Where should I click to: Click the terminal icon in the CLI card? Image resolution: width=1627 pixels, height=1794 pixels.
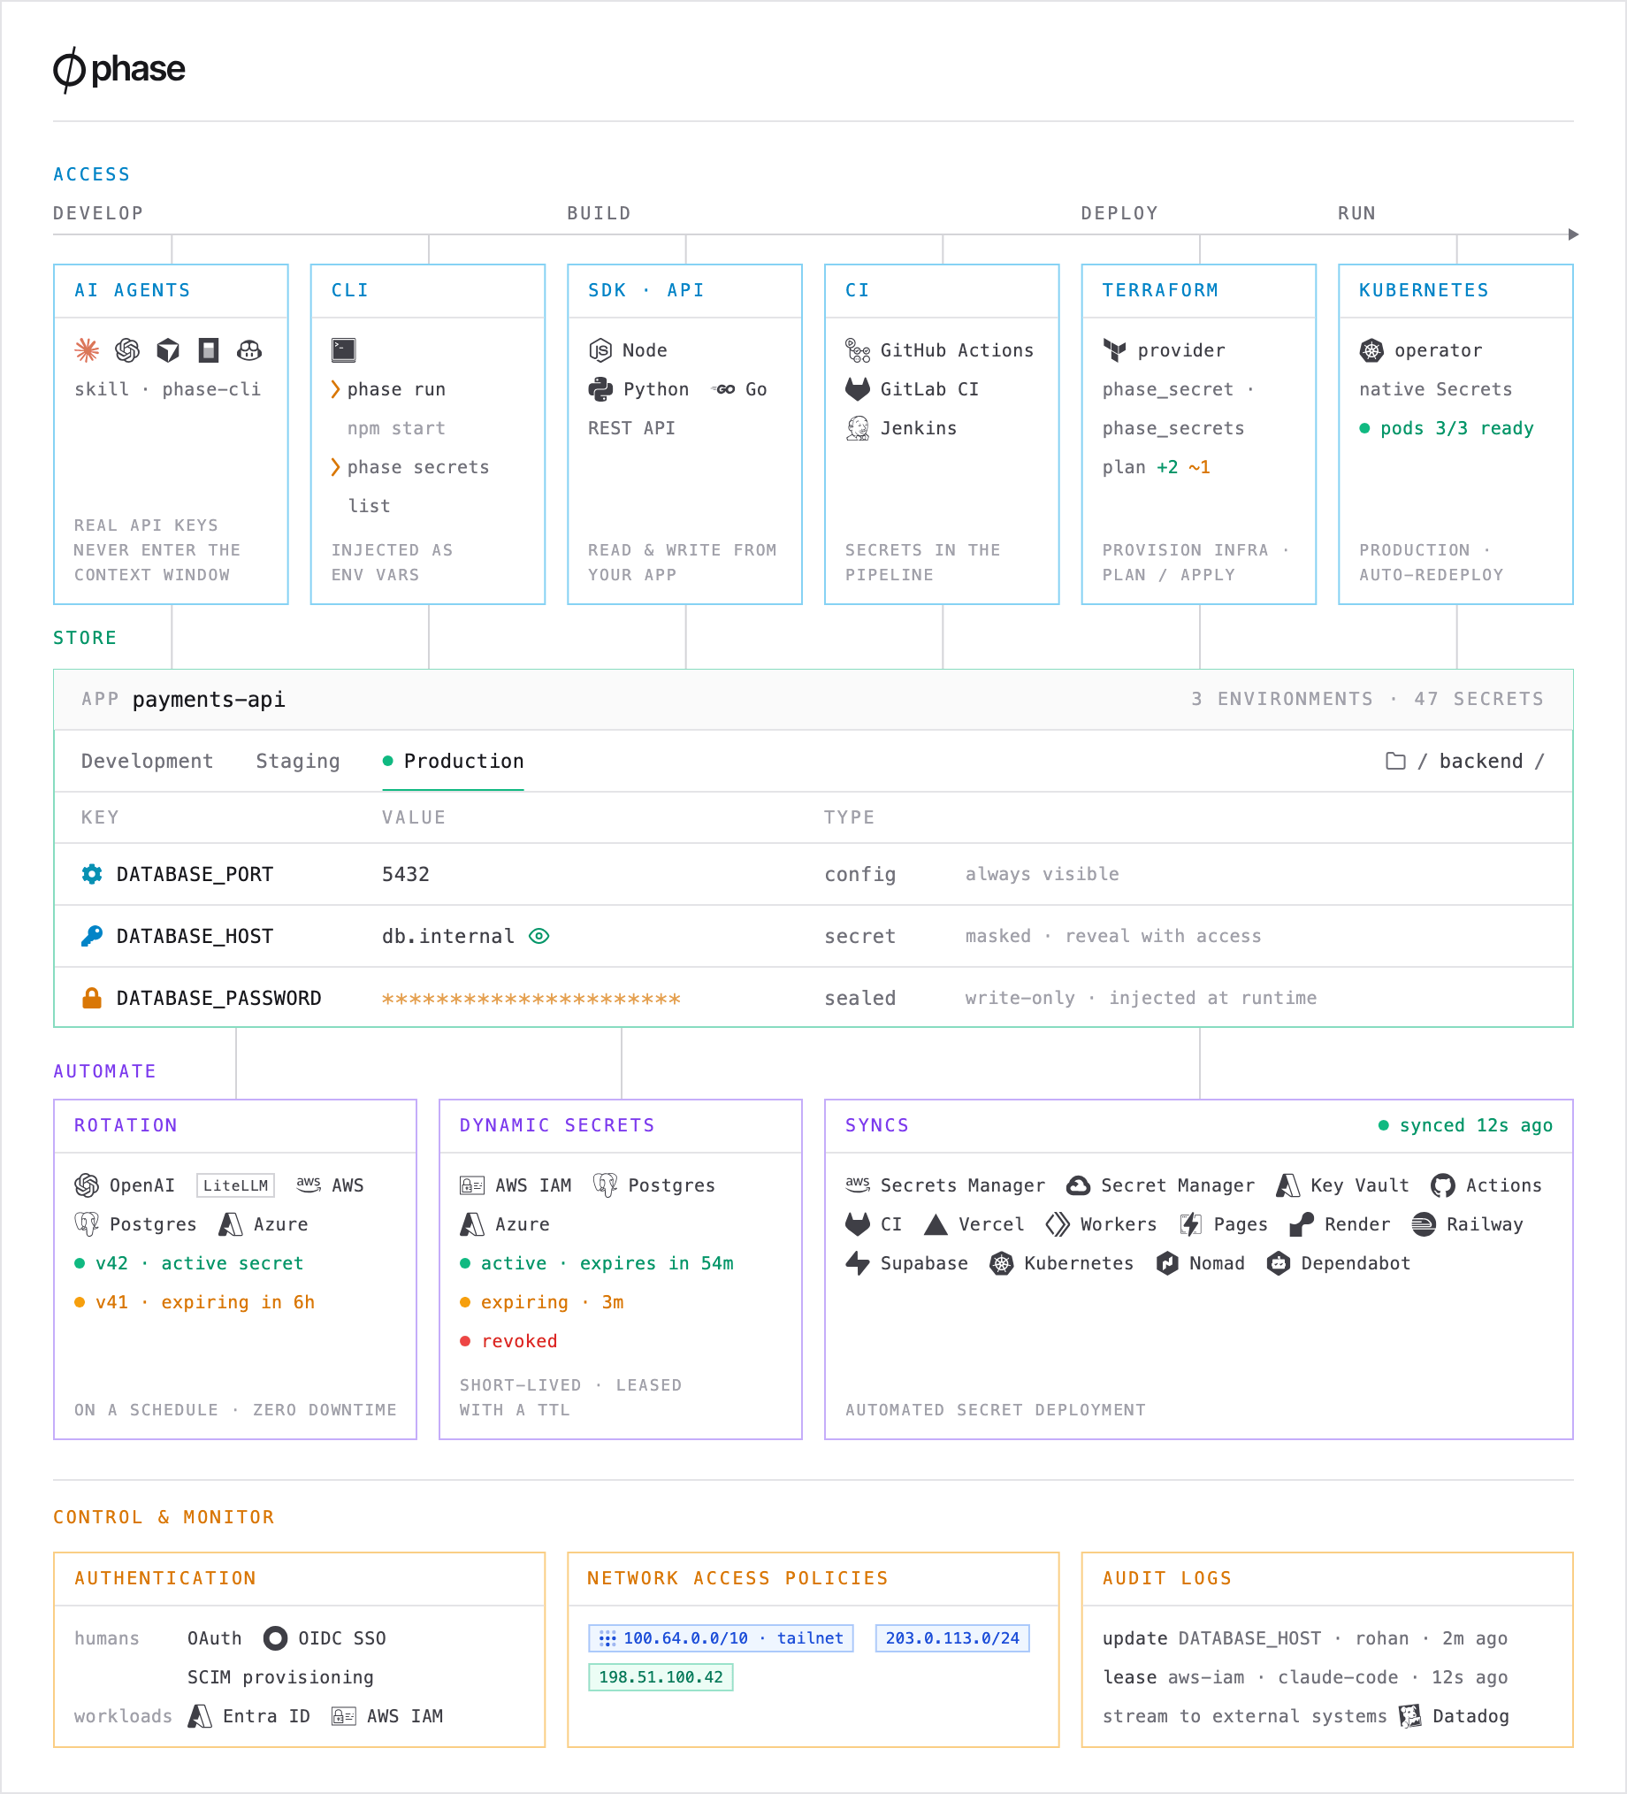click(343, 349)
